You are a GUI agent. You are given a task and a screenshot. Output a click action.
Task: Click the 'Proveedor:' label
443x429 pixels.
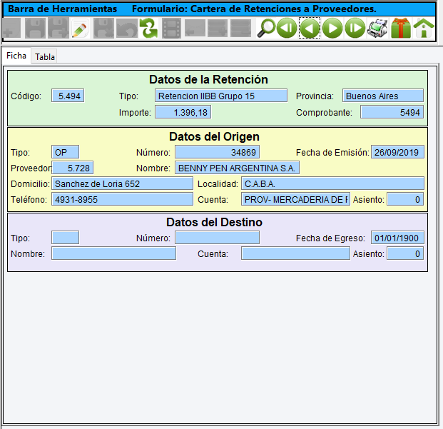(31, 168)
